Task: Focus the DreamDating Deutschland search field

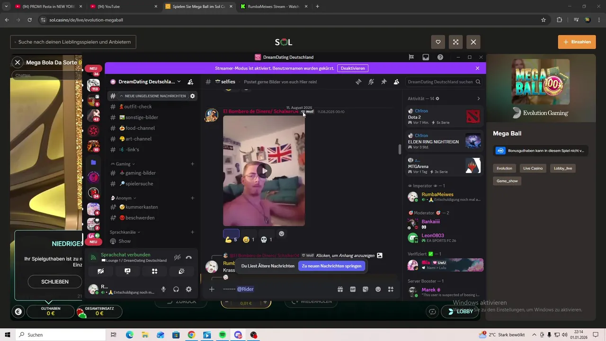Action: click(445, 81)
